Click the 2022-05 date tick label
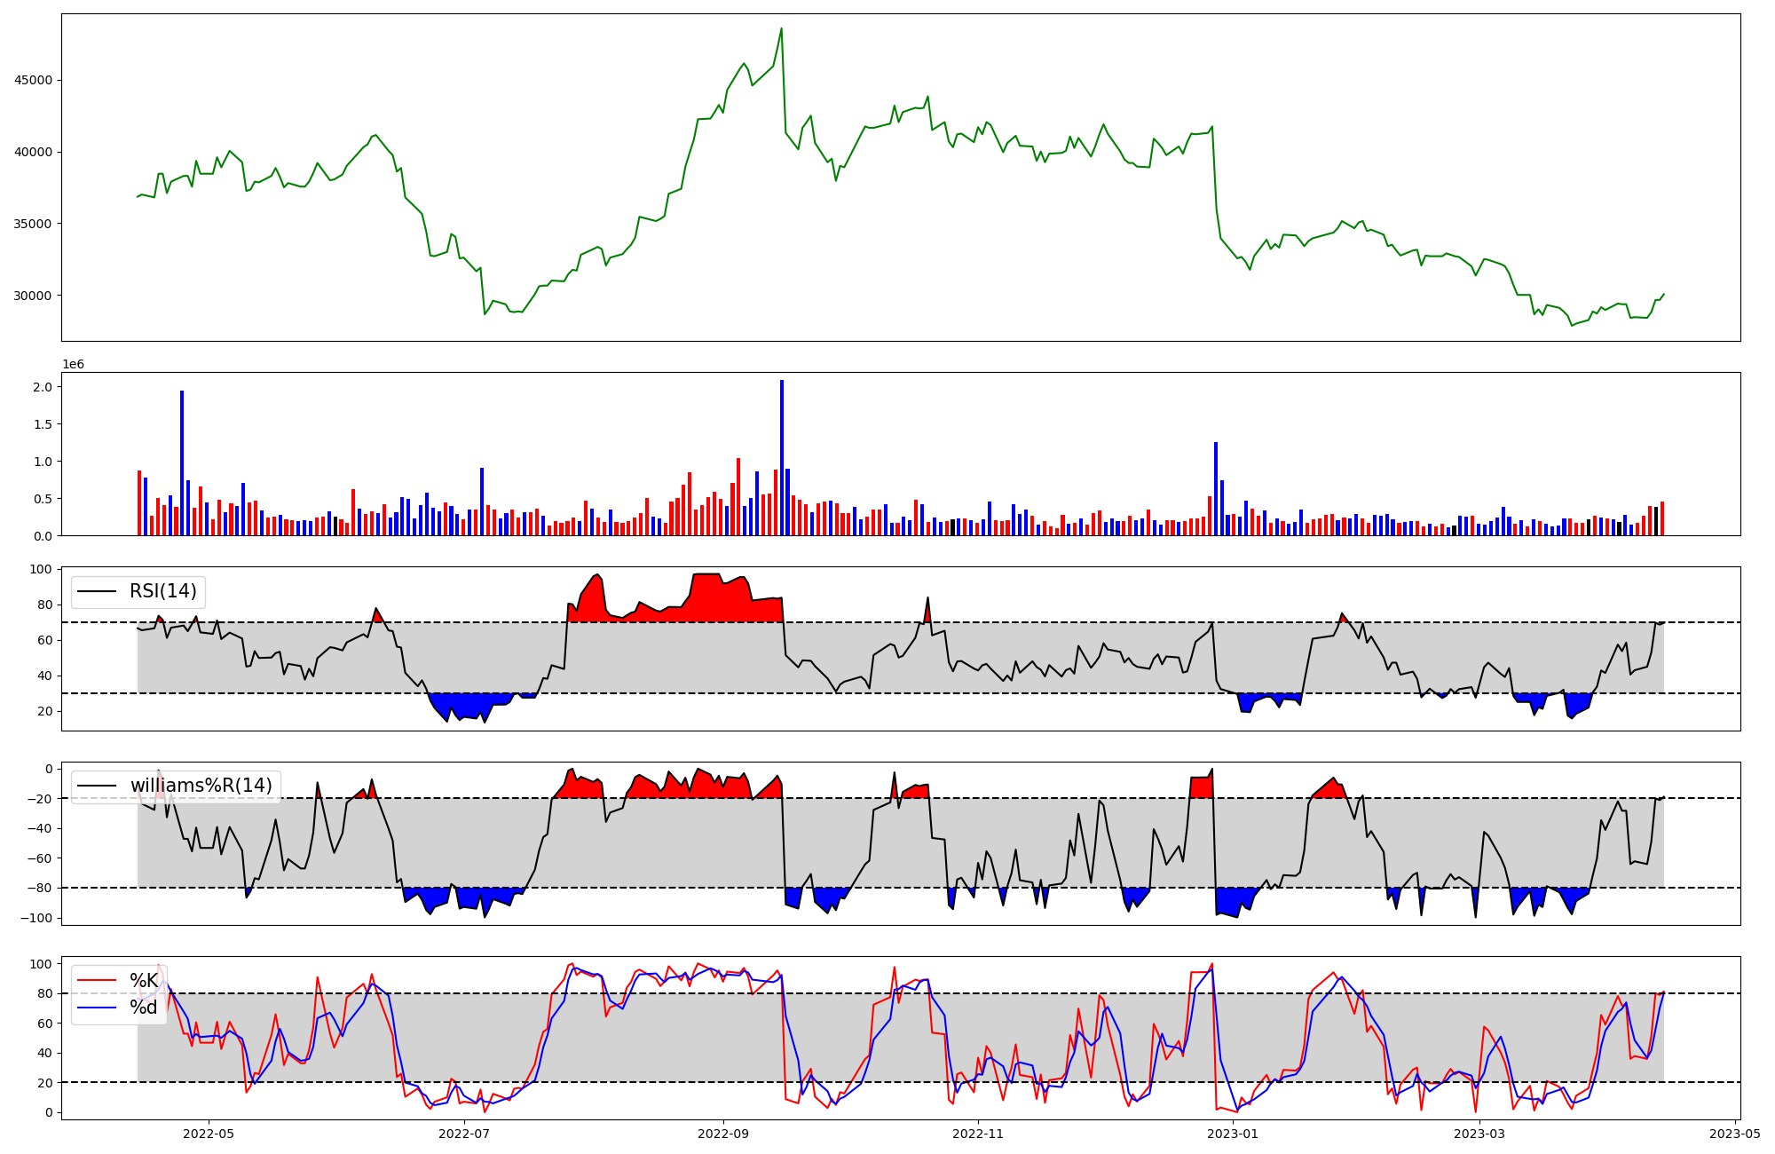Image resolution: width=1775 pixels, height=1154 pixels. pyautogui.click(x=208, y=1134)
